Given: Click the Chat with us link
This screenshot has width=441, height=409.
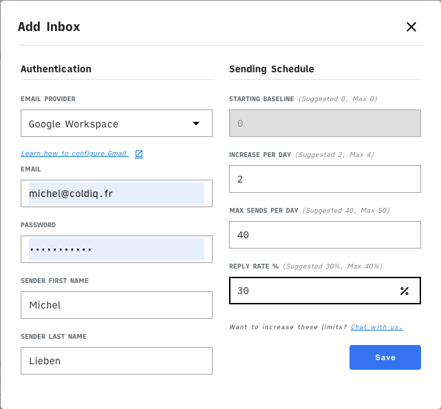Looking at the screenshot, I should (x=376, y=327).
